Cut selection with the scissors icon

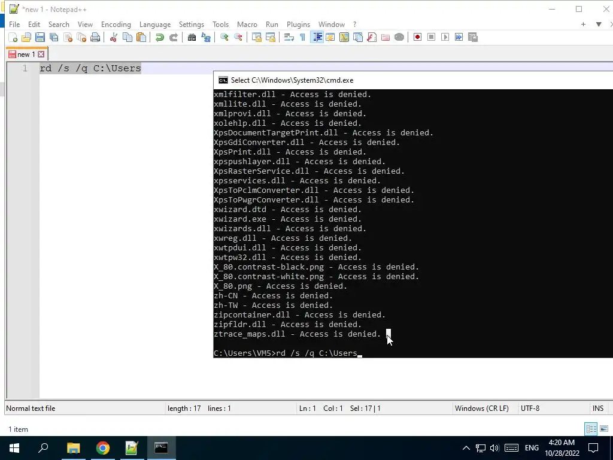pos(114,37)
